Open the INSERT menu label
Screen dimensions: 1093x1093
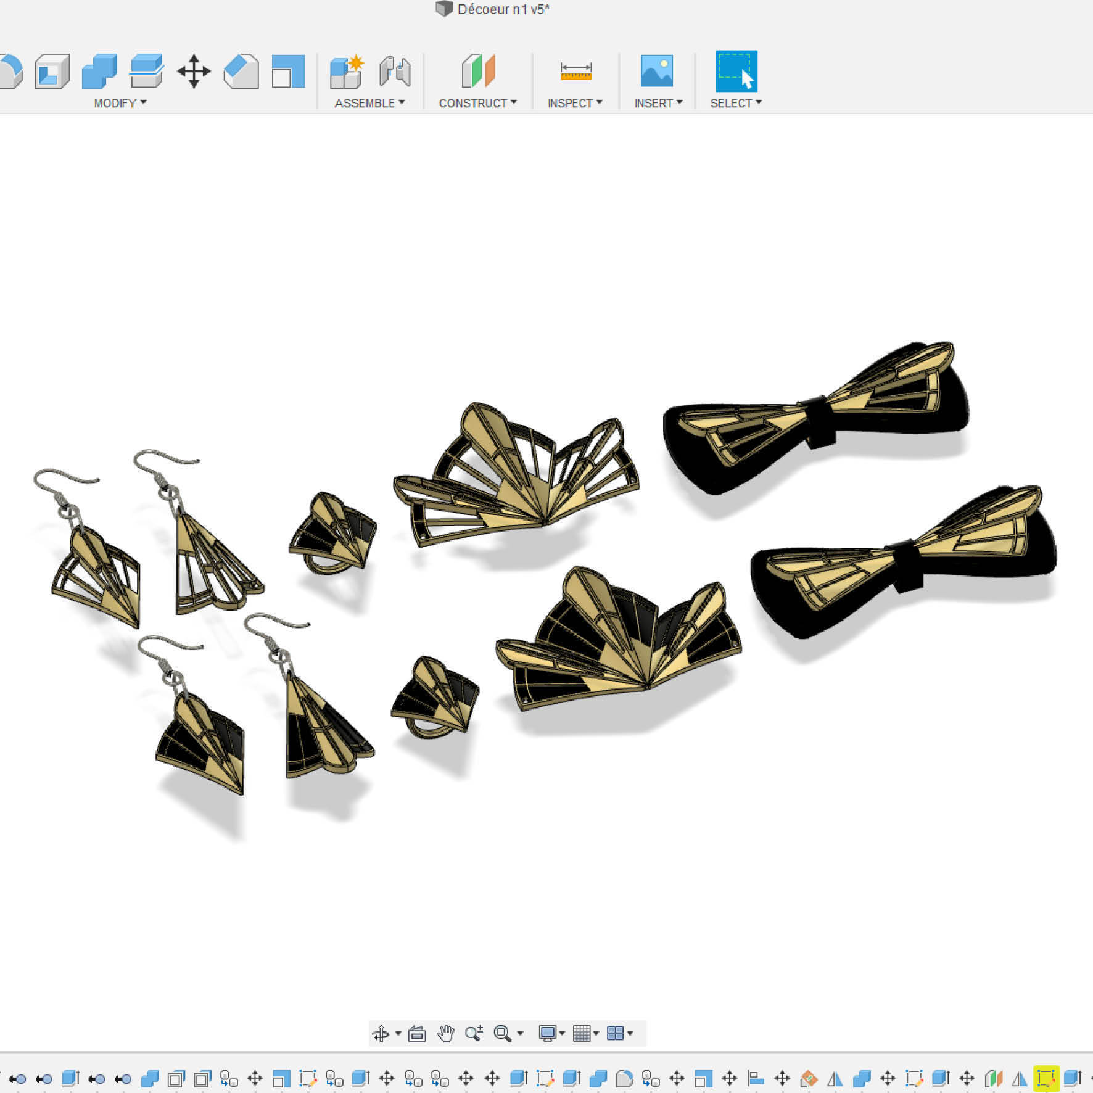tap(658, 103)
